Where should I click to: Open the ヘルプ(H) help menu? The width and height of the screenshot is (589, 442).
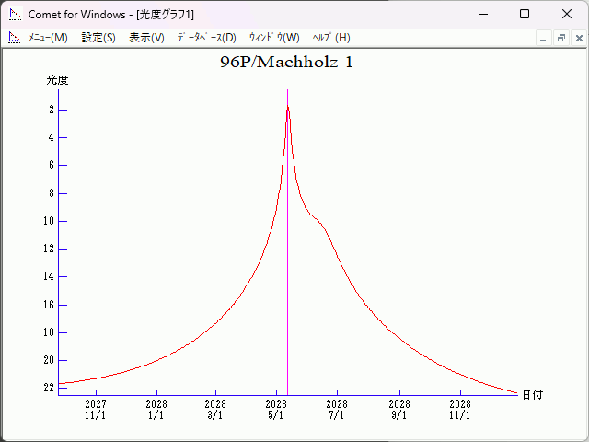pyautogui.click(x=331, y=38)
